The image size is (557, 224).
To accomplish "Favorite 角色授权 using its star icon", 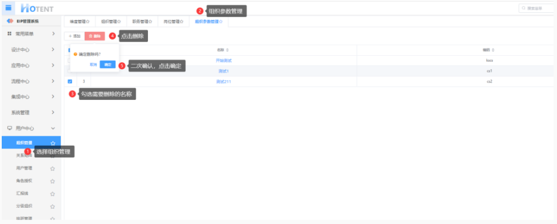I will click(x=53, y=181).
